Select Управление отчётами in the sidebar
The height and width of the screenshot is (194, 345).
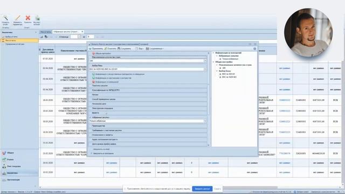point(15,44)
